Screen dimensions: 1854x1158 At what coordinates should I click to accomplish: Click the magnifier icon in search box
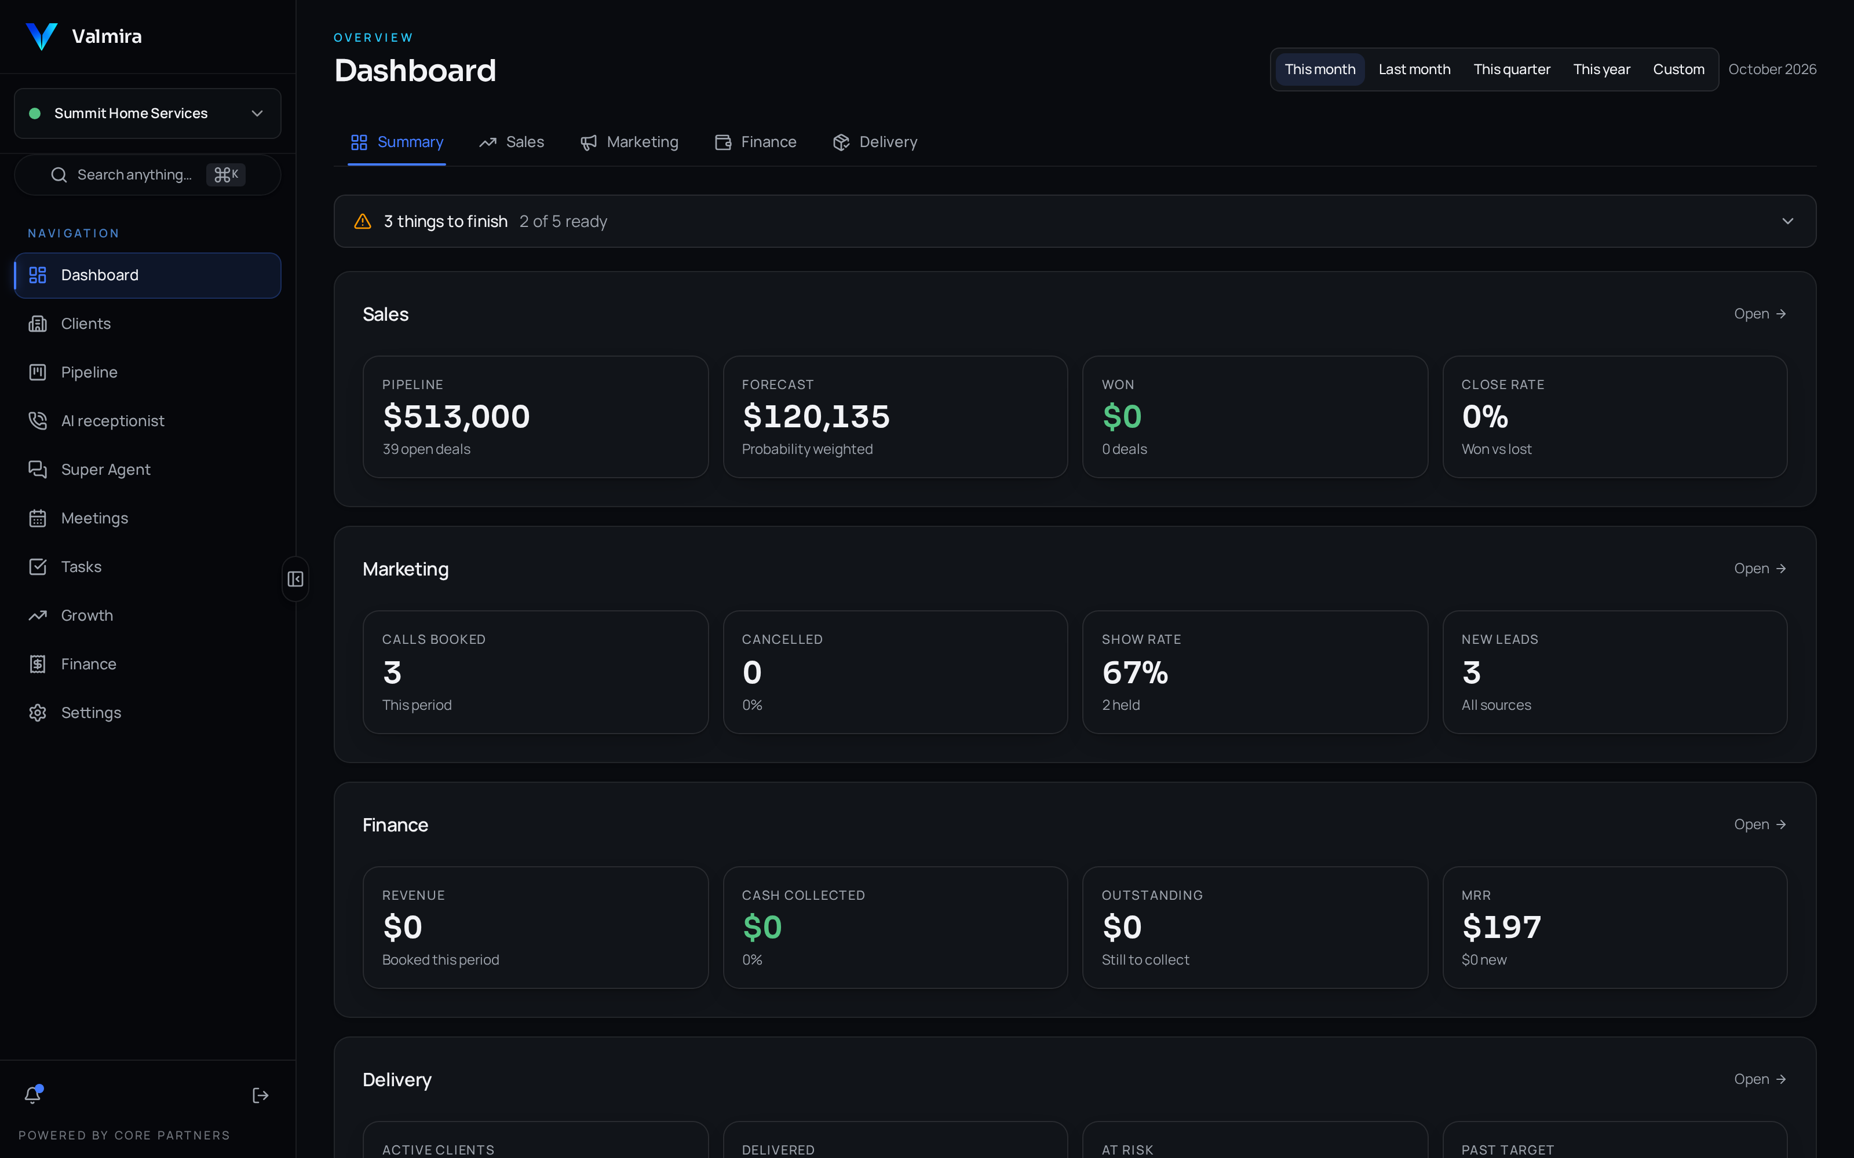(59, 175)
